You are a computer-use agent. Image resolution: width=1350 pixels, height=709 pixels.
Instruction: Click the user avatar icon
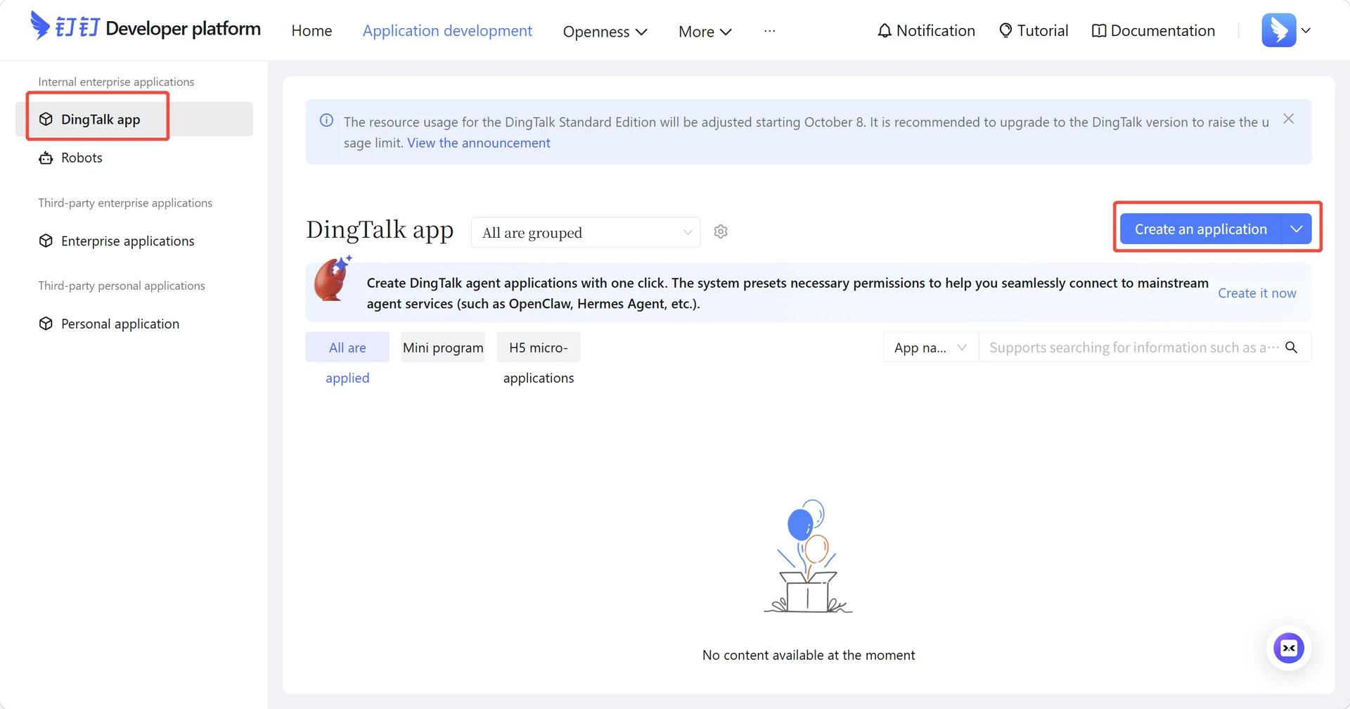1279,30
